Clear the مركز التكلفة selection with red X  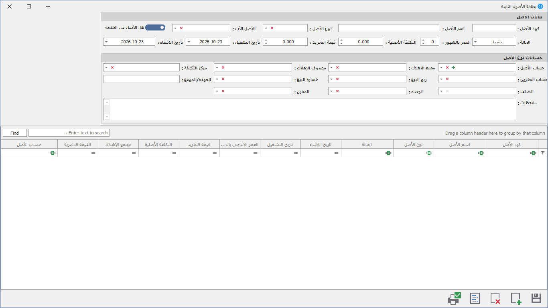click(x=112, y=68)
